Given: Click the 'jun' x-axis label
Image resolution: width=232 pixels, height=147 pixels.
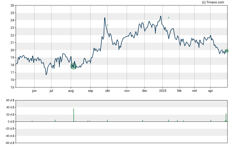Looking at the screenshot, I should point(34,91).
